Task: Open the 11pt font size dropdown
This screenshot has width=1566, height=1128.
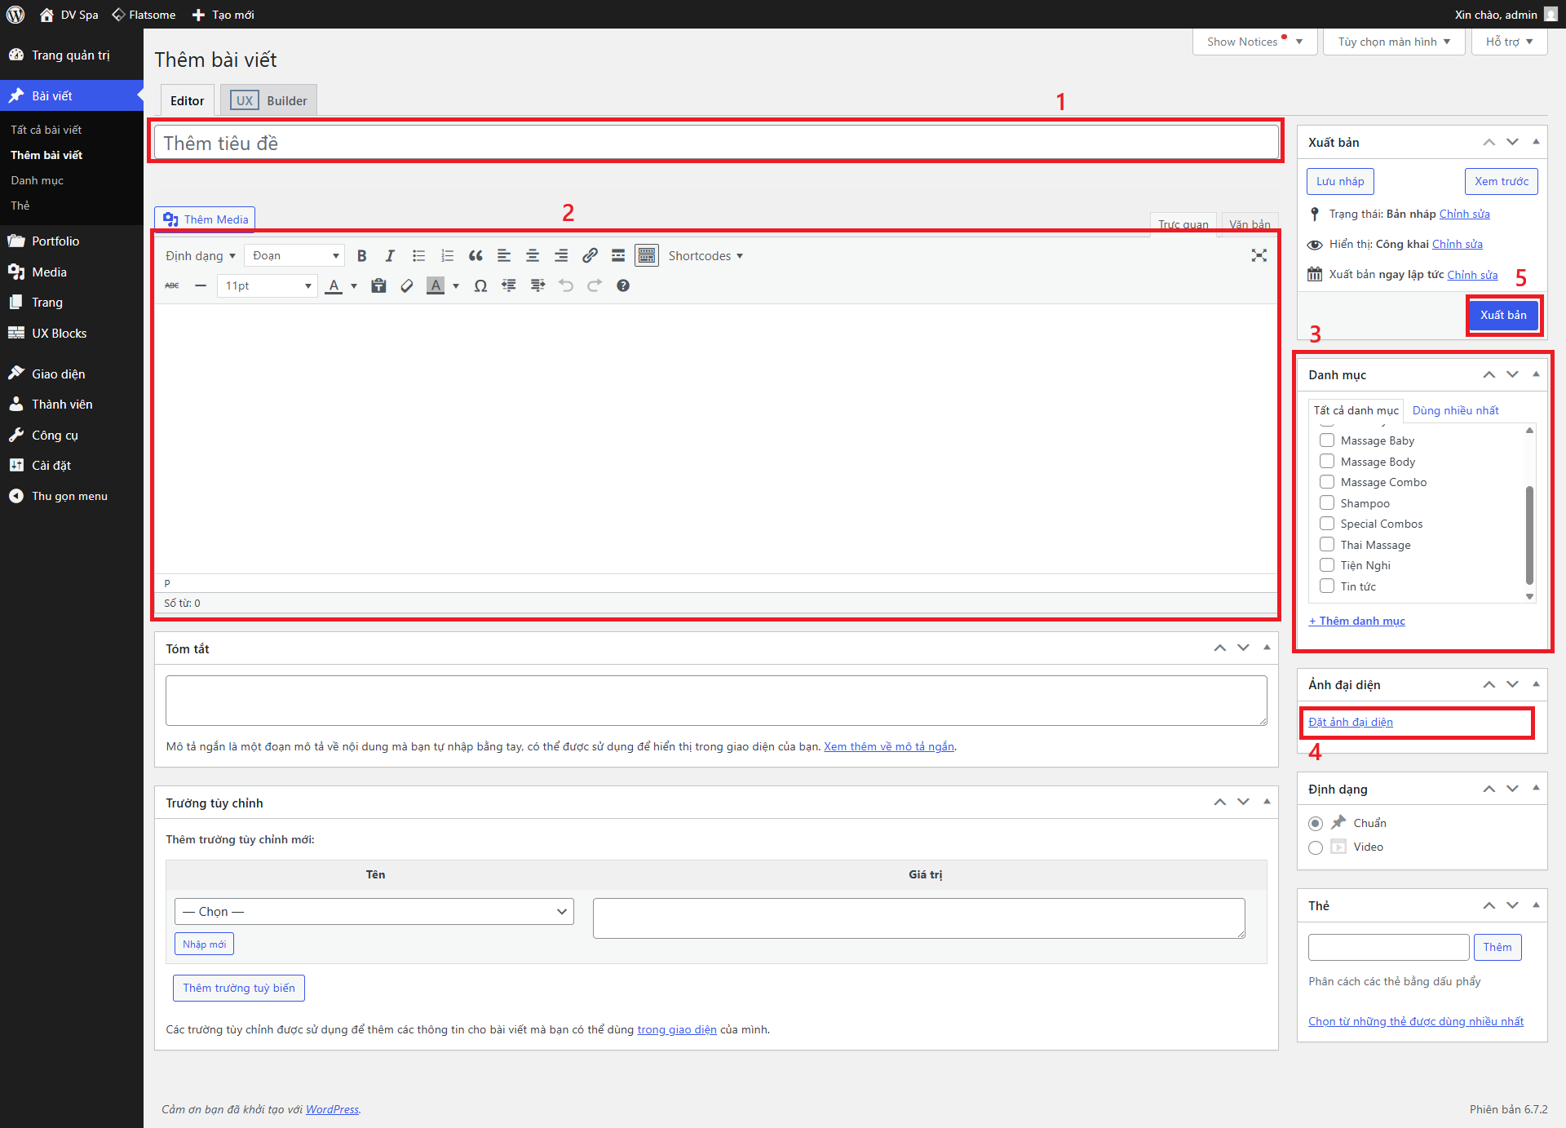Action: click(268, 286)
